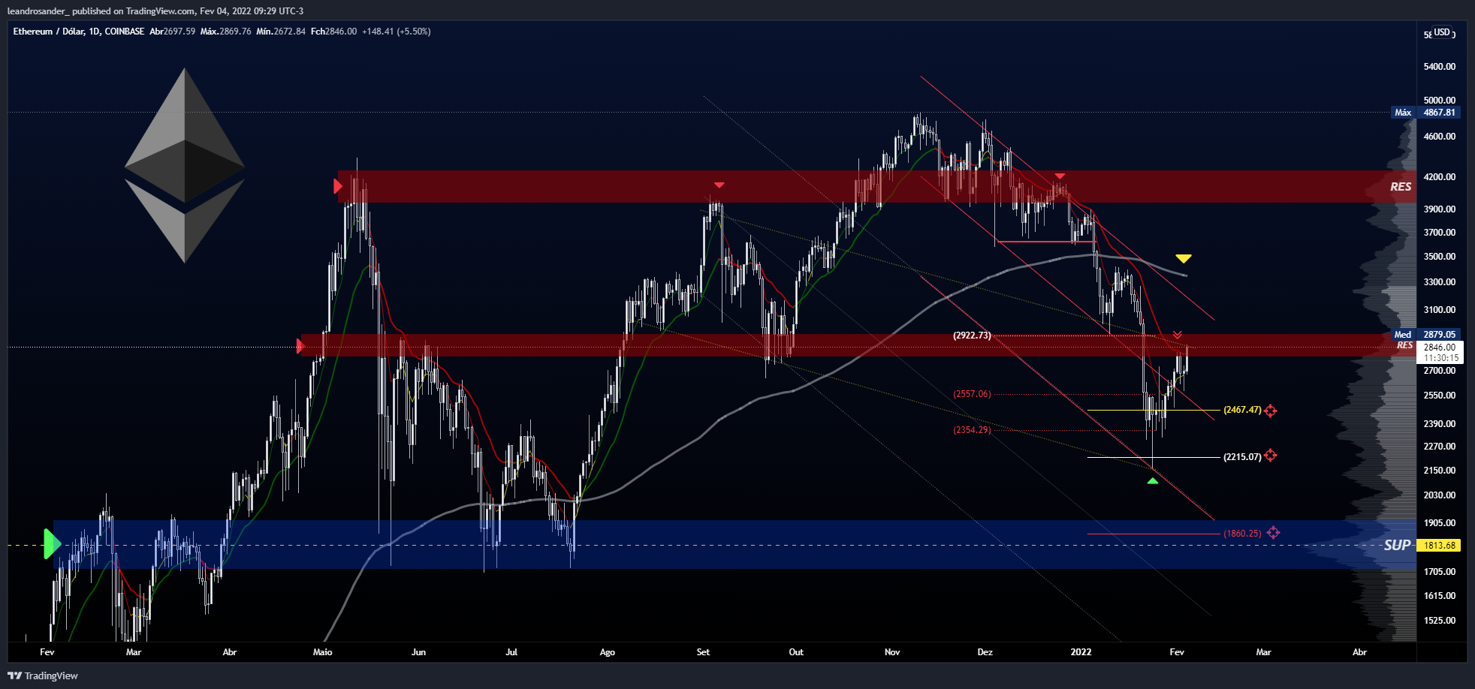Click the countdown timer 11:30:15

pos(1441,358)
